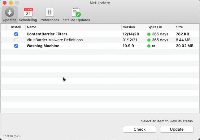The image size is (200, 140).
Task: Select the ContentBarrier Filters row name
Action: (47, 34)
